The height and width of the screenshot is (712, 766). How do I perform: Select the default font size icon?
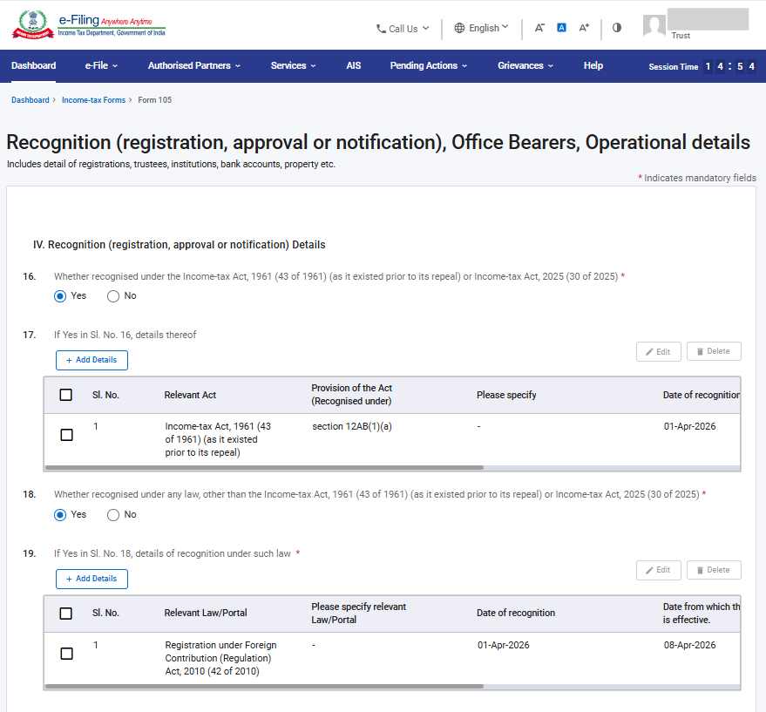tap(562, 28)
